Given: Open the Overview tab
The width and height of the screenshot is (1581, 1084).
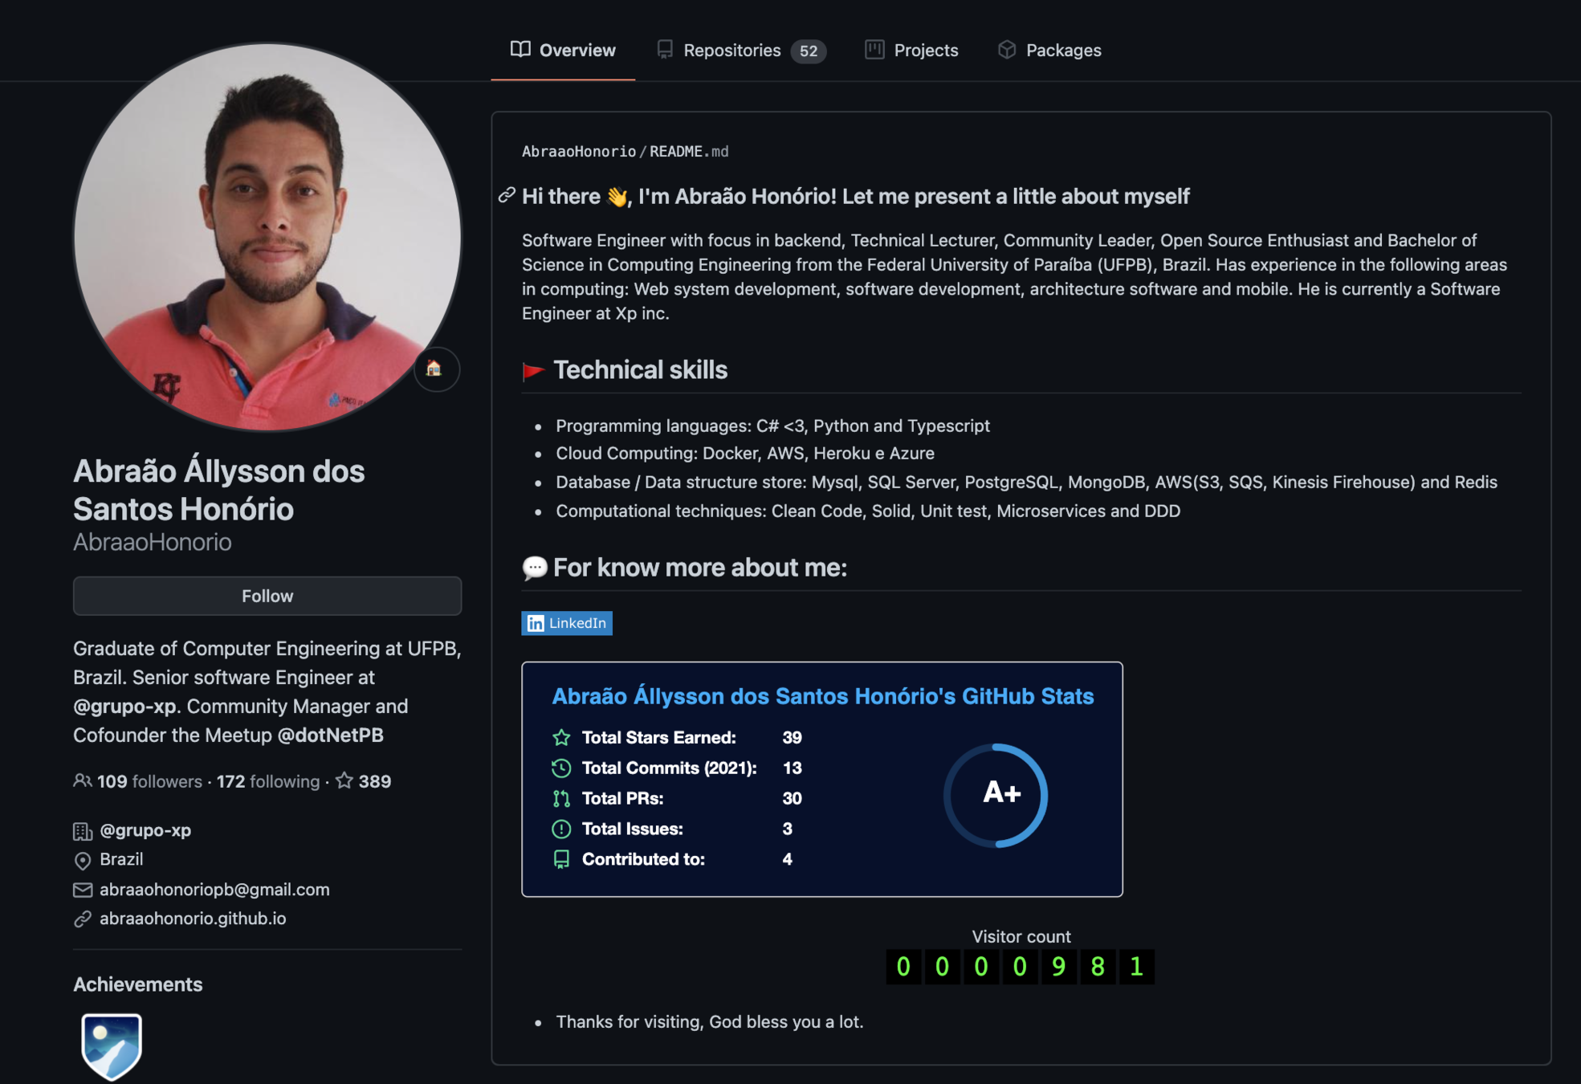Looking at the screenshot, I should [x=563, y=50].
